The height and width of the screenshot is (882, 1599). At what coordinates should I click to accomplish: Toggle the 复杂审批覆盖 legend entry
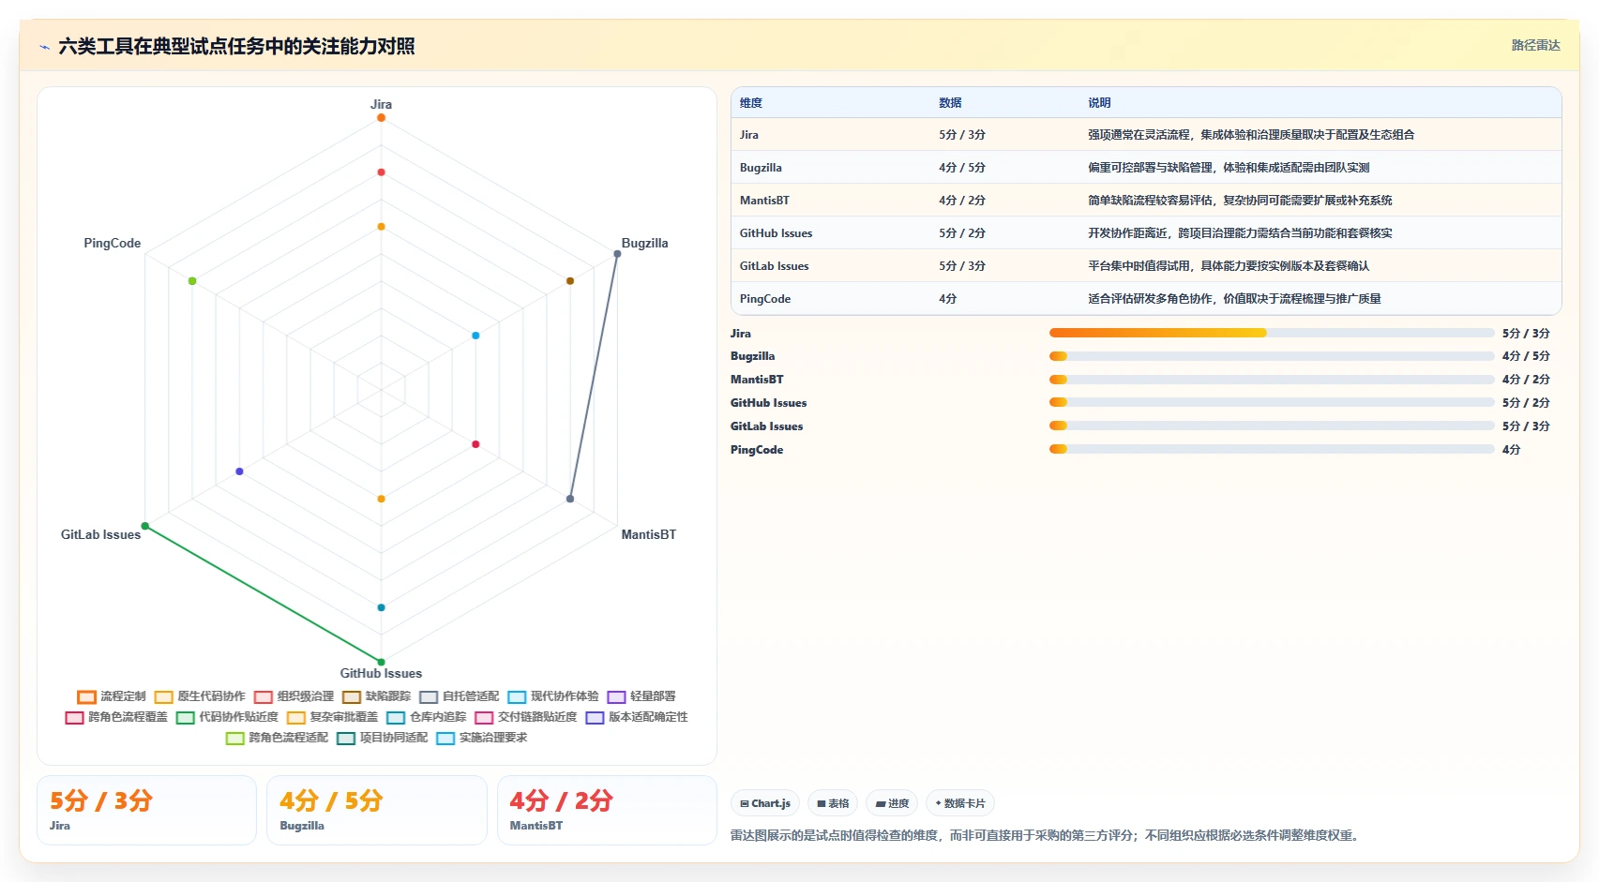[x=332, y=717]
